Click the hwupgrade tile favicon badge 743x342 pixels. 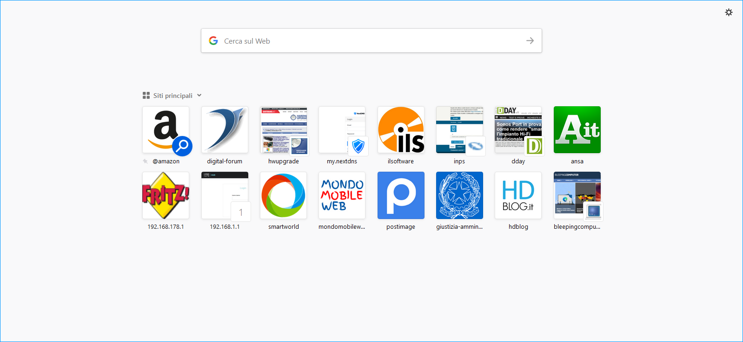(x=299, y=146)
